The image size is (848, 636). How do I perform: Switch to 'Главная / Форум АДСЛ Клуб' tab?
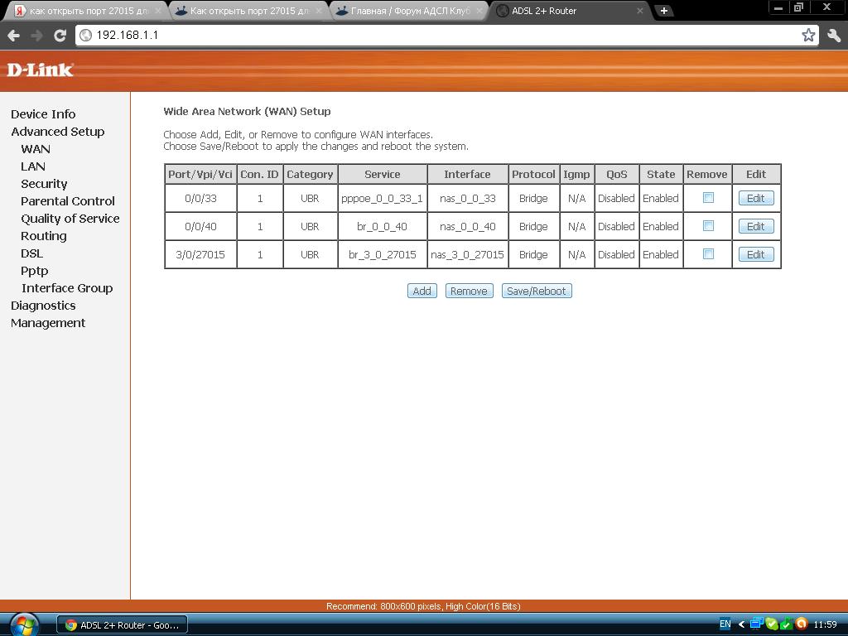point(409,11)
